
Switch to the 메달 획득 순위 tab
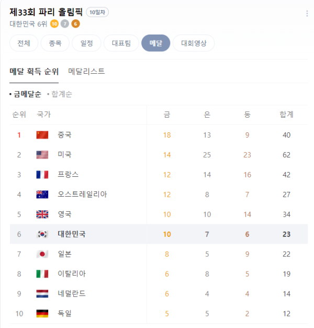tap(34, 71)
